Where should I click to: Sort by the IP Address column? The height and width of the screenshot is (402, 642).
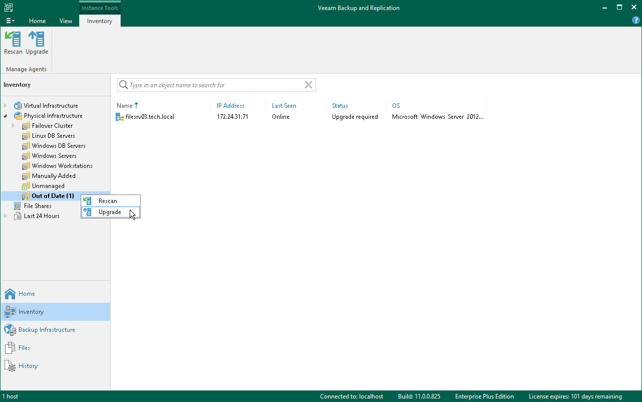[x=230, y=106]
